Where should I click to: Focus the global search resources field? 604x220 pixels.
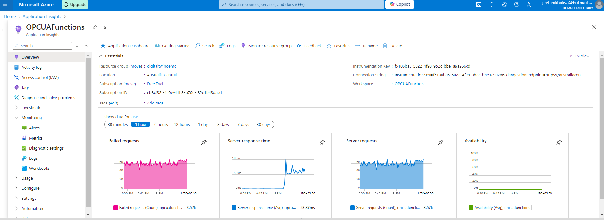tap(302, 4)
